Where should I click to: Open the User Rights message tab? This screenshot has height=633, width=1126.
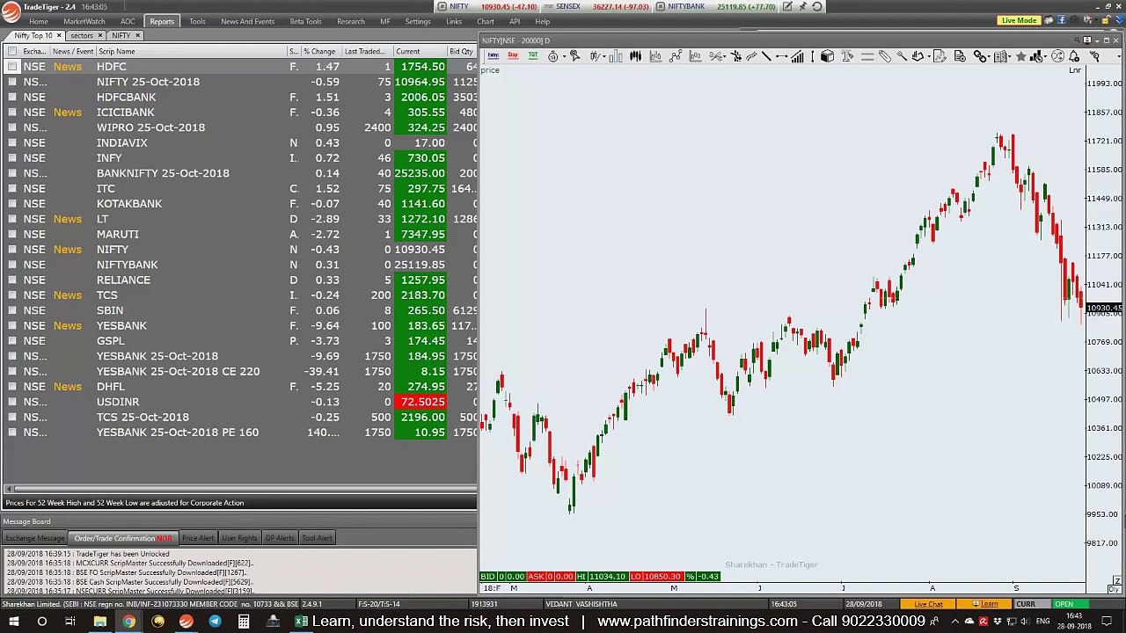point(239,538)
